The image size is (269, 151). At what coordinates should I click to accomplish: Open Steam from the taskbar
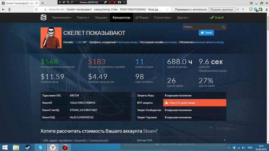(28, 147)
